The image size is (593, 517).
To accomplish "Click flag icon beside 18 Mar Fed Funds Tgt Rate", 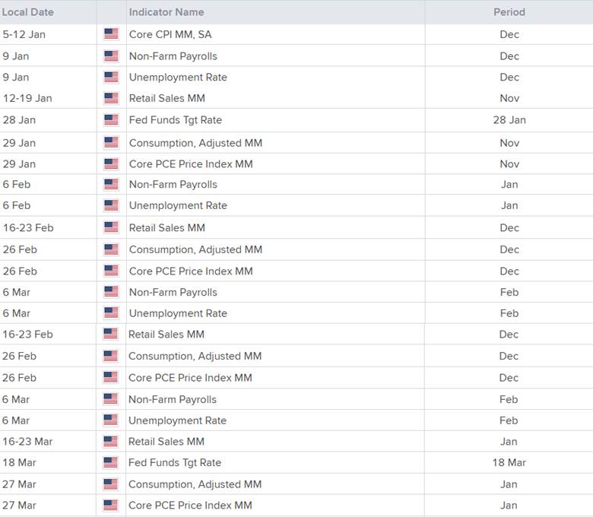I will tap(110, 462).
